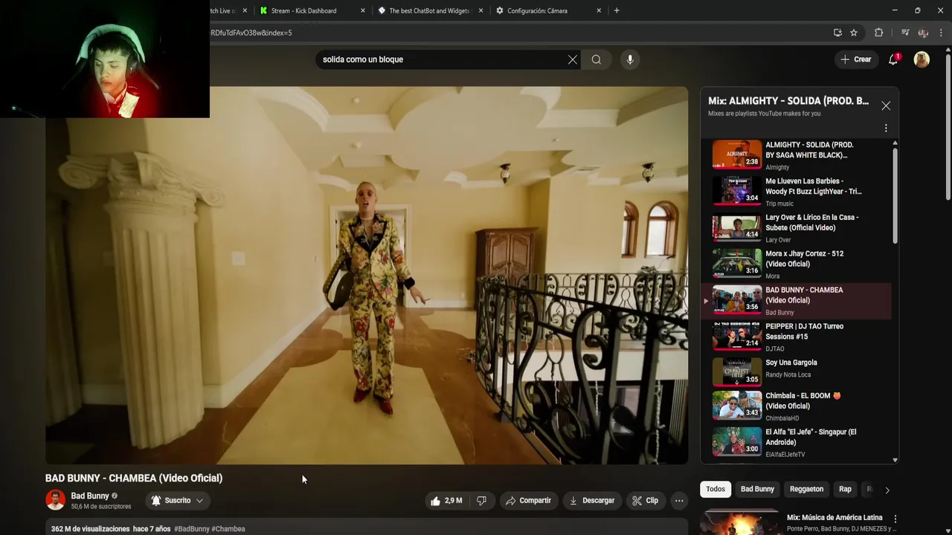Start voice search with the microphone
The height and width of the screenshot is (535, 952).
pyautogui.click(x=630, y=59)
